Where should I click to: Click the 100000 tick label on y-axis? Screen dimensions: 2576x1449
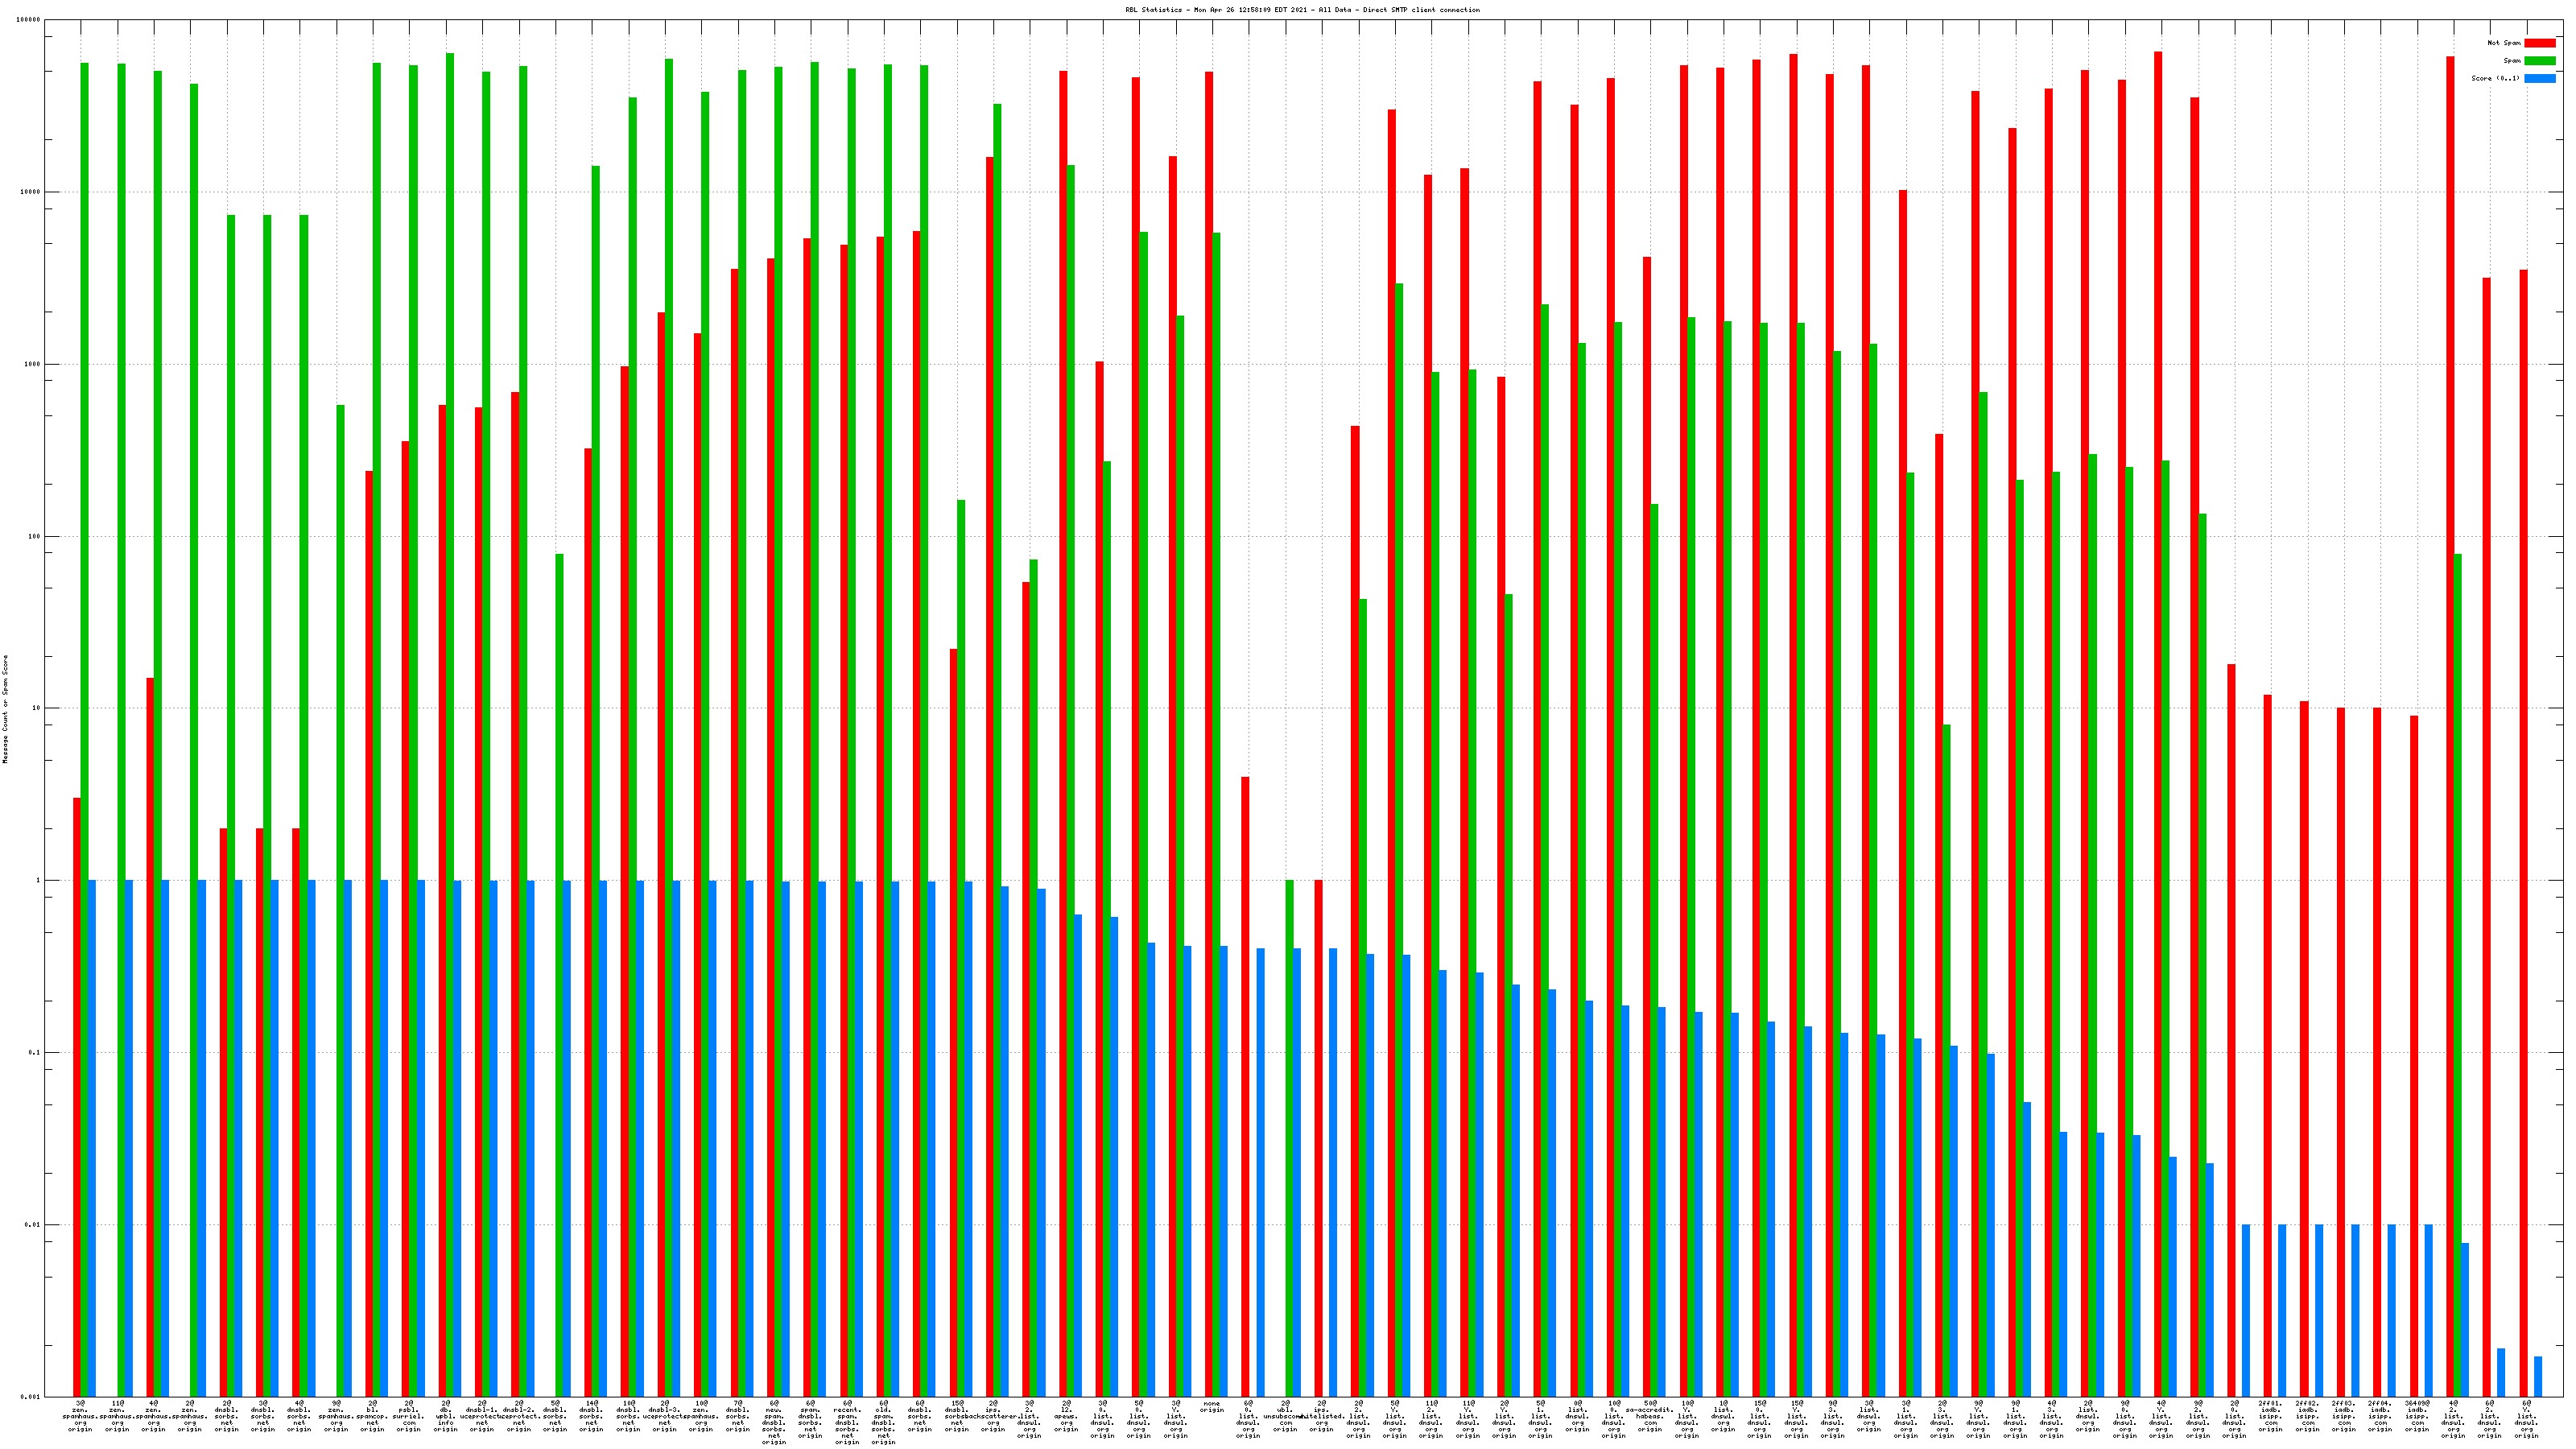(29, 20)
